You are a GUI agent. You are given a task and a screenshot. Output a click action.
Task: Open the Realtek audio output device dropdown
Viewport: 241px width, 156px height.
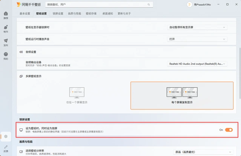197,64
